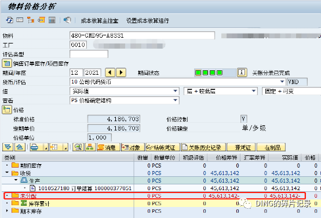The height and width of the screenshot is (218, 321).
Task: Open the 实际值 value dropdown
Action: 175,91
